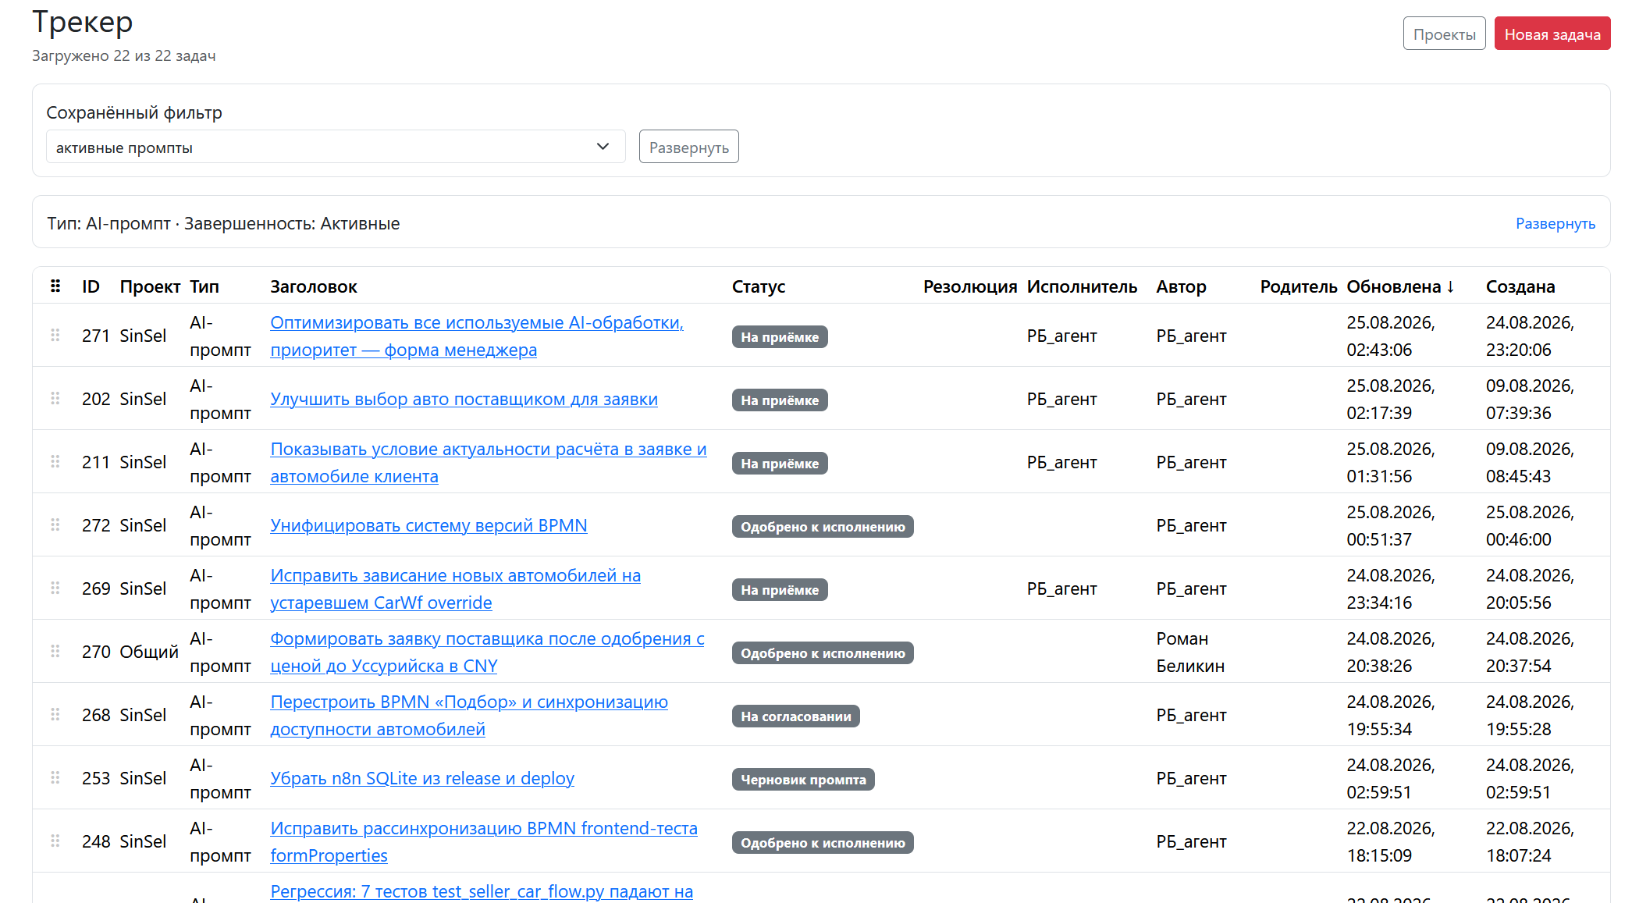Screen dimensions: 1632x903
Task: Click created date '09.08.2026, 07:39:36'
Action: (1530, 399)
